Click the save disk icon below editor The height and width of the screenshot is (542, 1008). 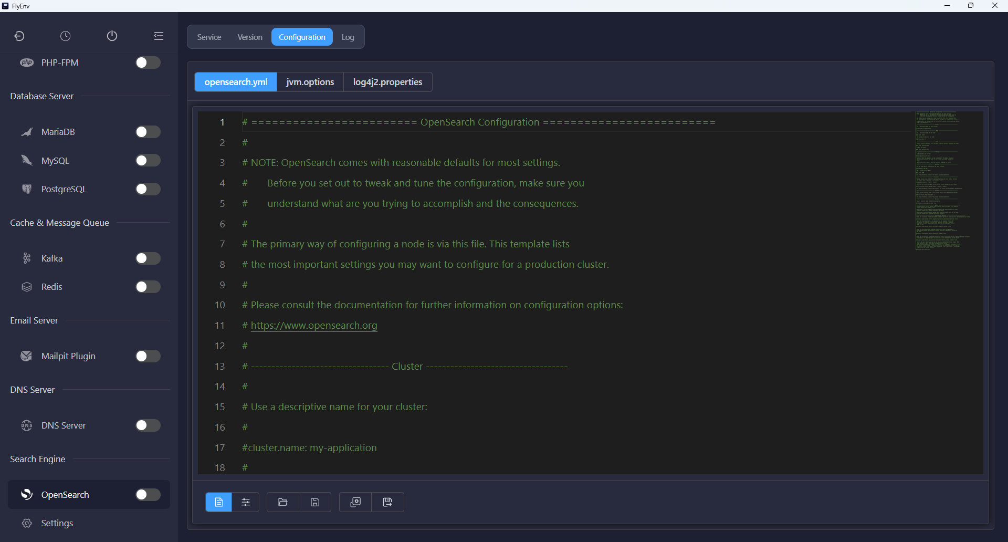tap(315, 502)
